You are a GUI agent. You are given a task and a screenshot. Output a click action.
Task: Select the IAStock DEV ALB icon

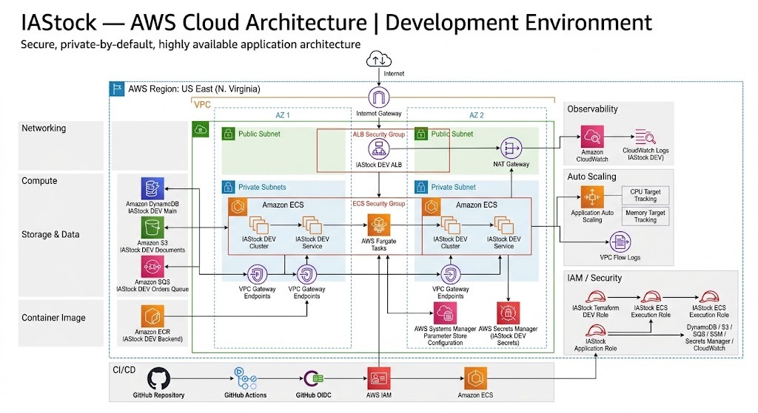pos(378,150)
